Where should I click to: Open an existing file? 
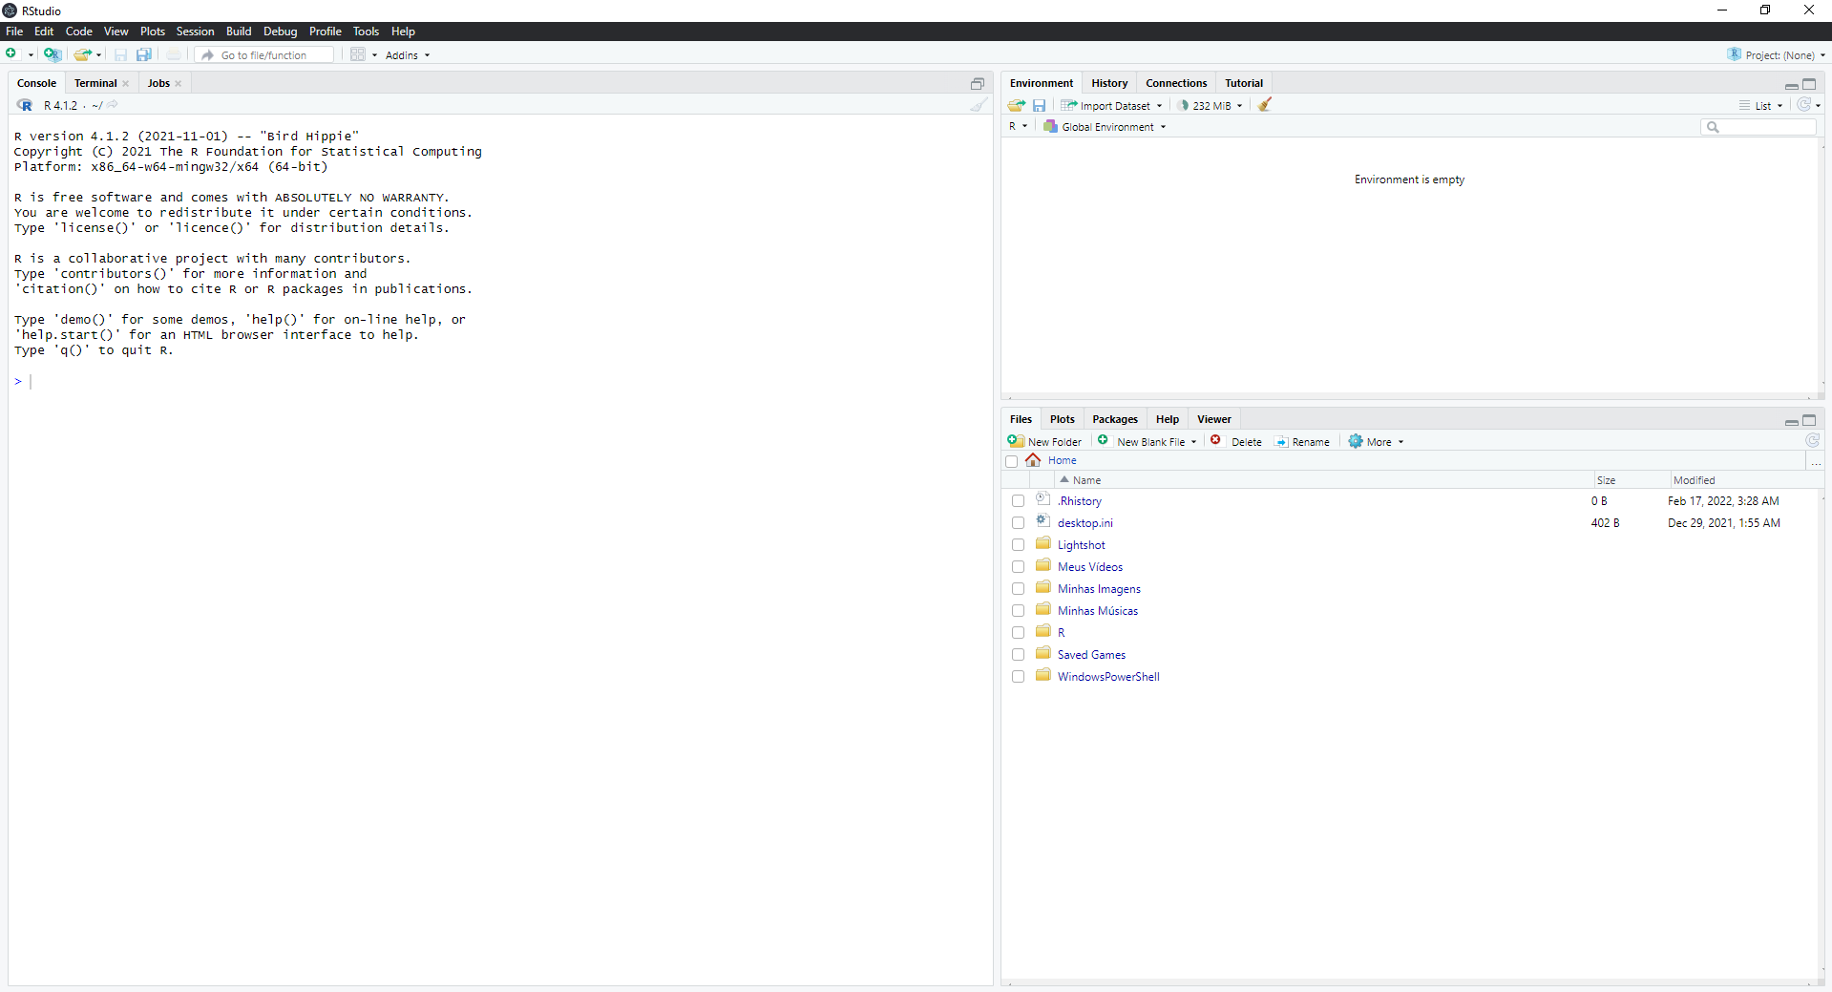point(82,54)
